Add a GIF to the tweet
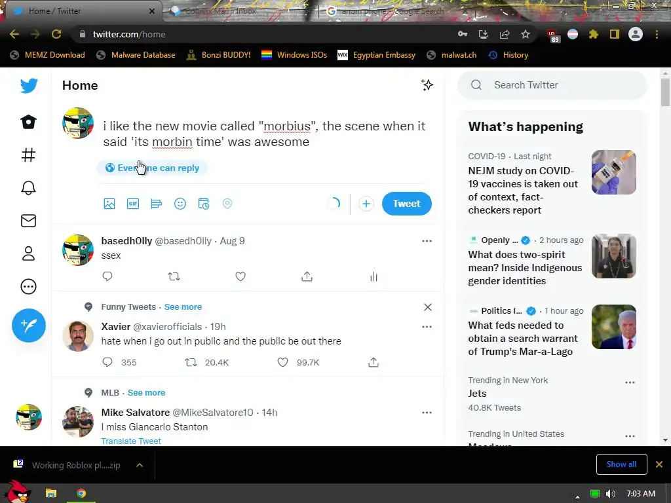The image size is (671, 503). [x=133, y=204]
